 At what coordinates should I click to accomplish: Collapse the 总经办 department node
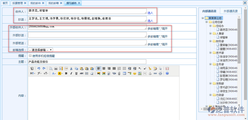(210, 26)
